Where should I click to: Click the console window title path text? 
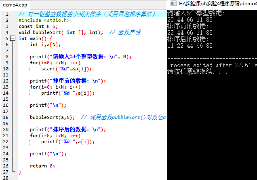coord(218,4)
